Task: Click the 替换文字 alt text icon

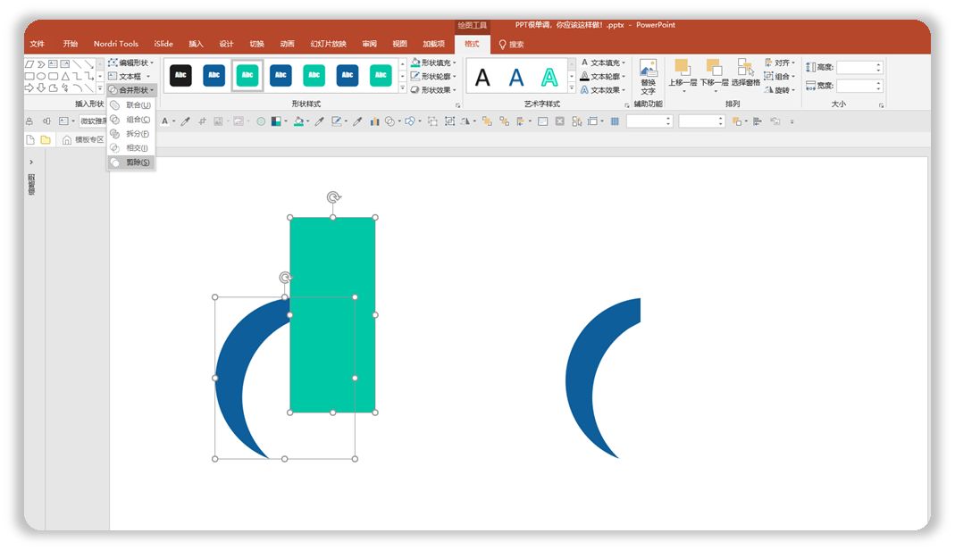Action: click(x=648, y=77)
